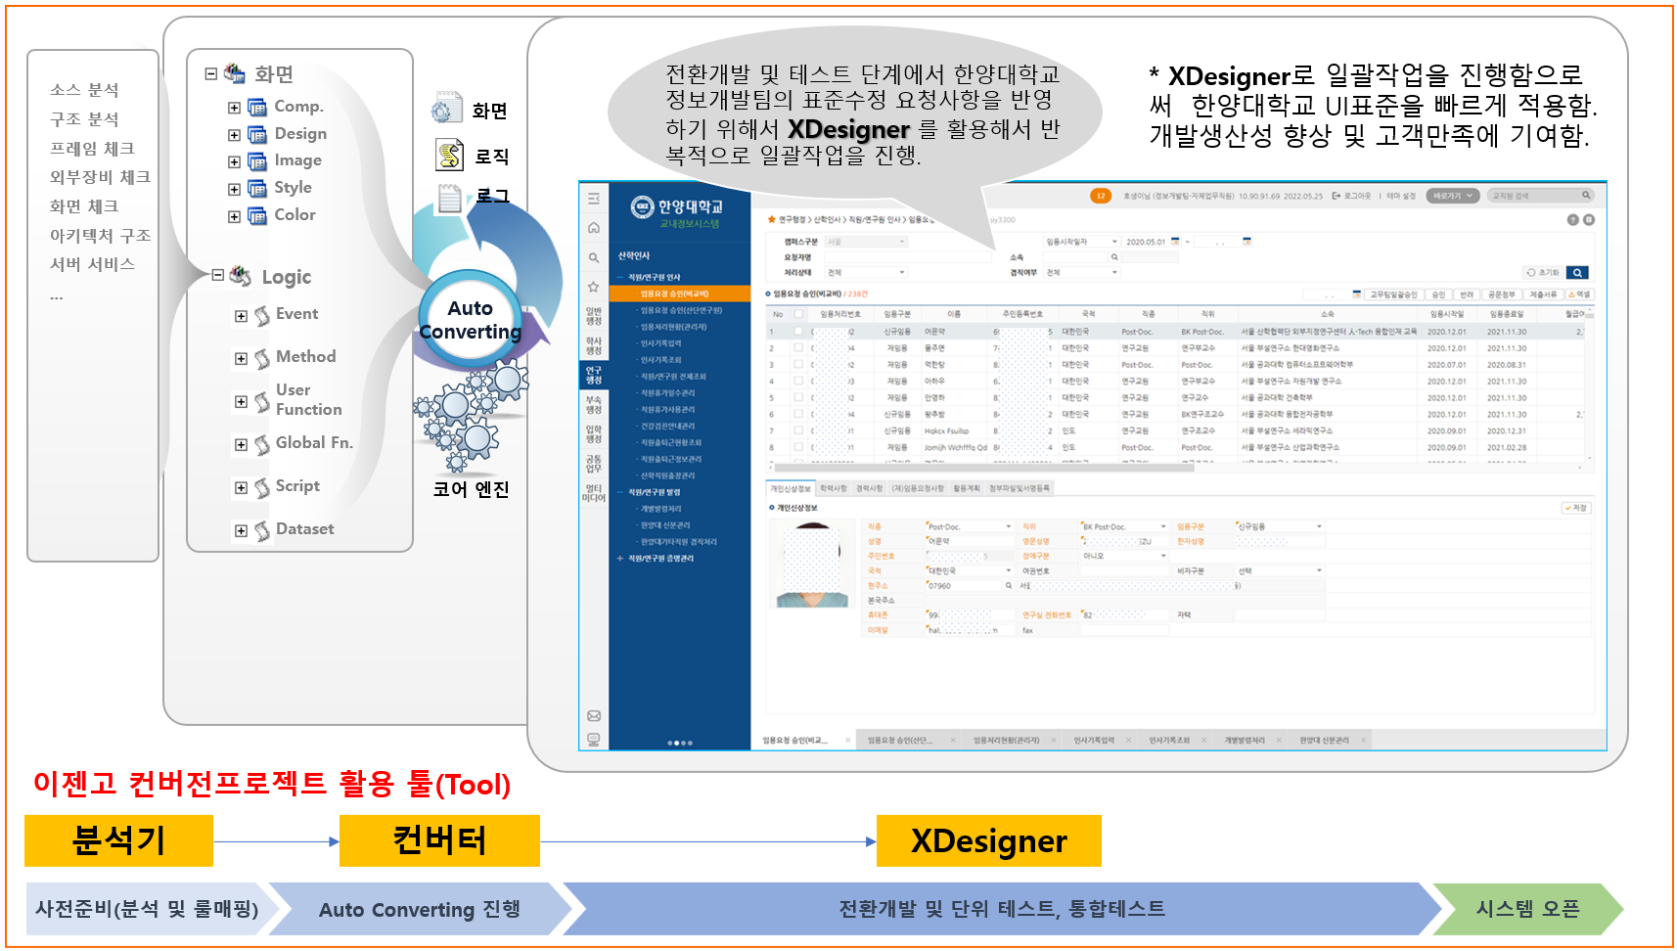The height and width of the screenshot is (951, 1677).
Task: Open the 인사기록입력 bottom tab
Action: click(x=1094, y=740)
